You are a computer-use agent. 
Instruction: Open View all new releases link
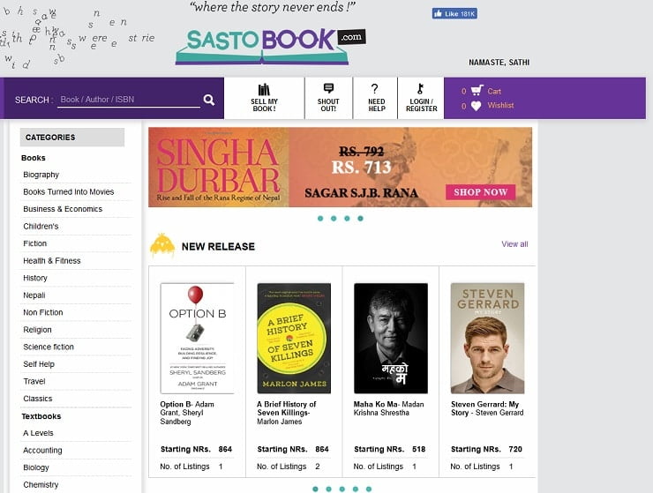click(514, 244)
